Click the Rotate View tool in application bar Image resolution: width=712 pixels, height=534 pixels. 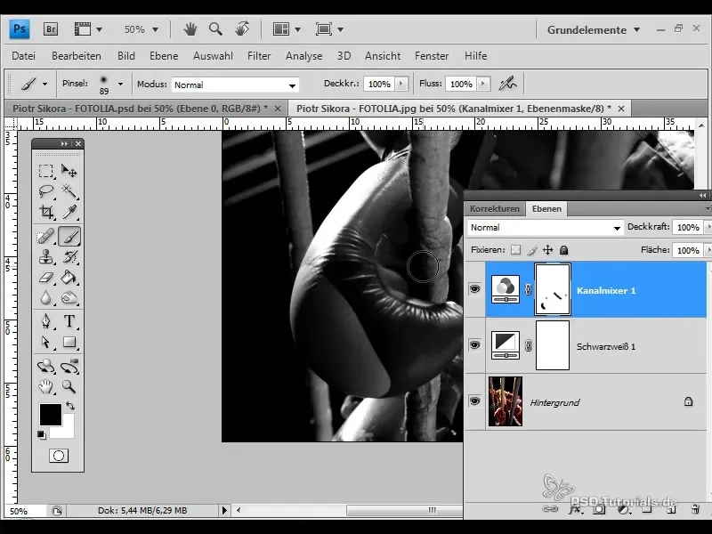click(x=242, y=29)
